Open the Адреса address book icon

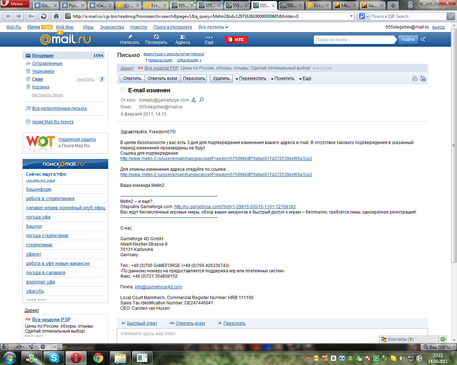tap(182, 39)
